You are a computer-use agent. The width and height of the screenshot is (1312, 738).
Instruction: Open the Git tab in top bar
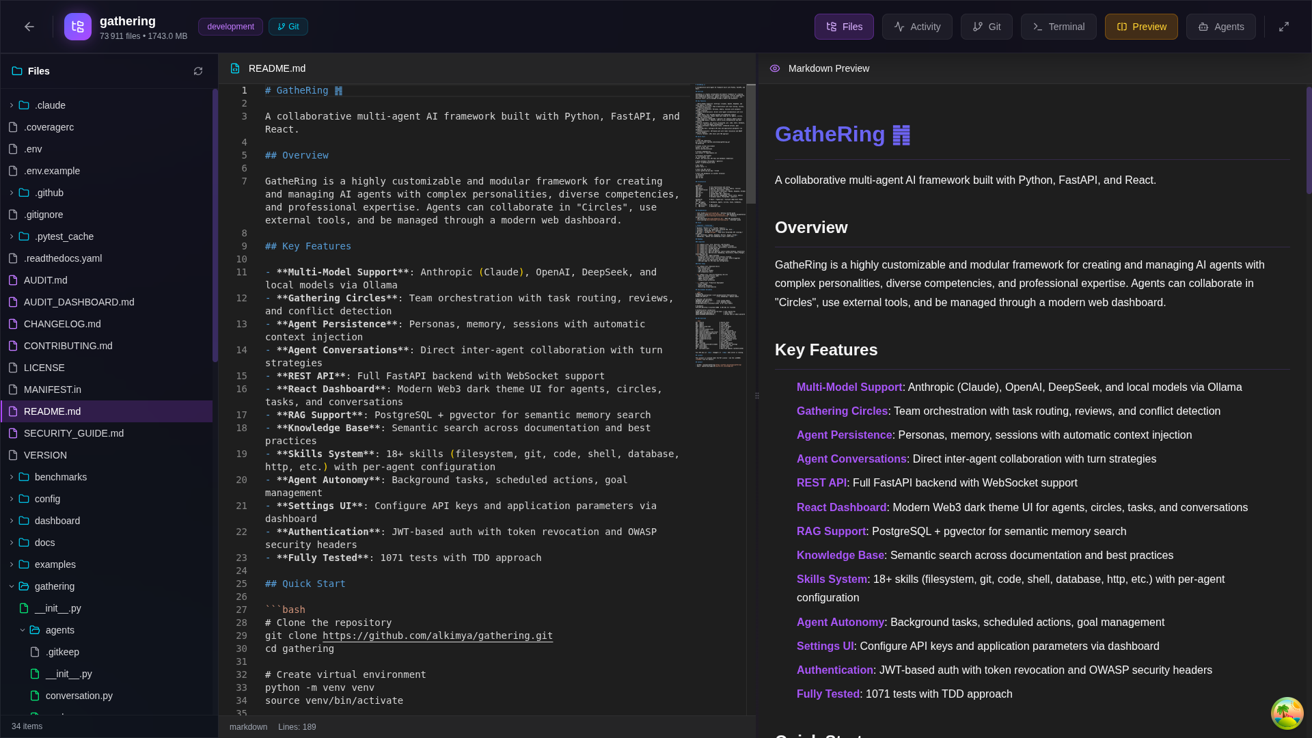pyautogui.click(x=987, y=27)
